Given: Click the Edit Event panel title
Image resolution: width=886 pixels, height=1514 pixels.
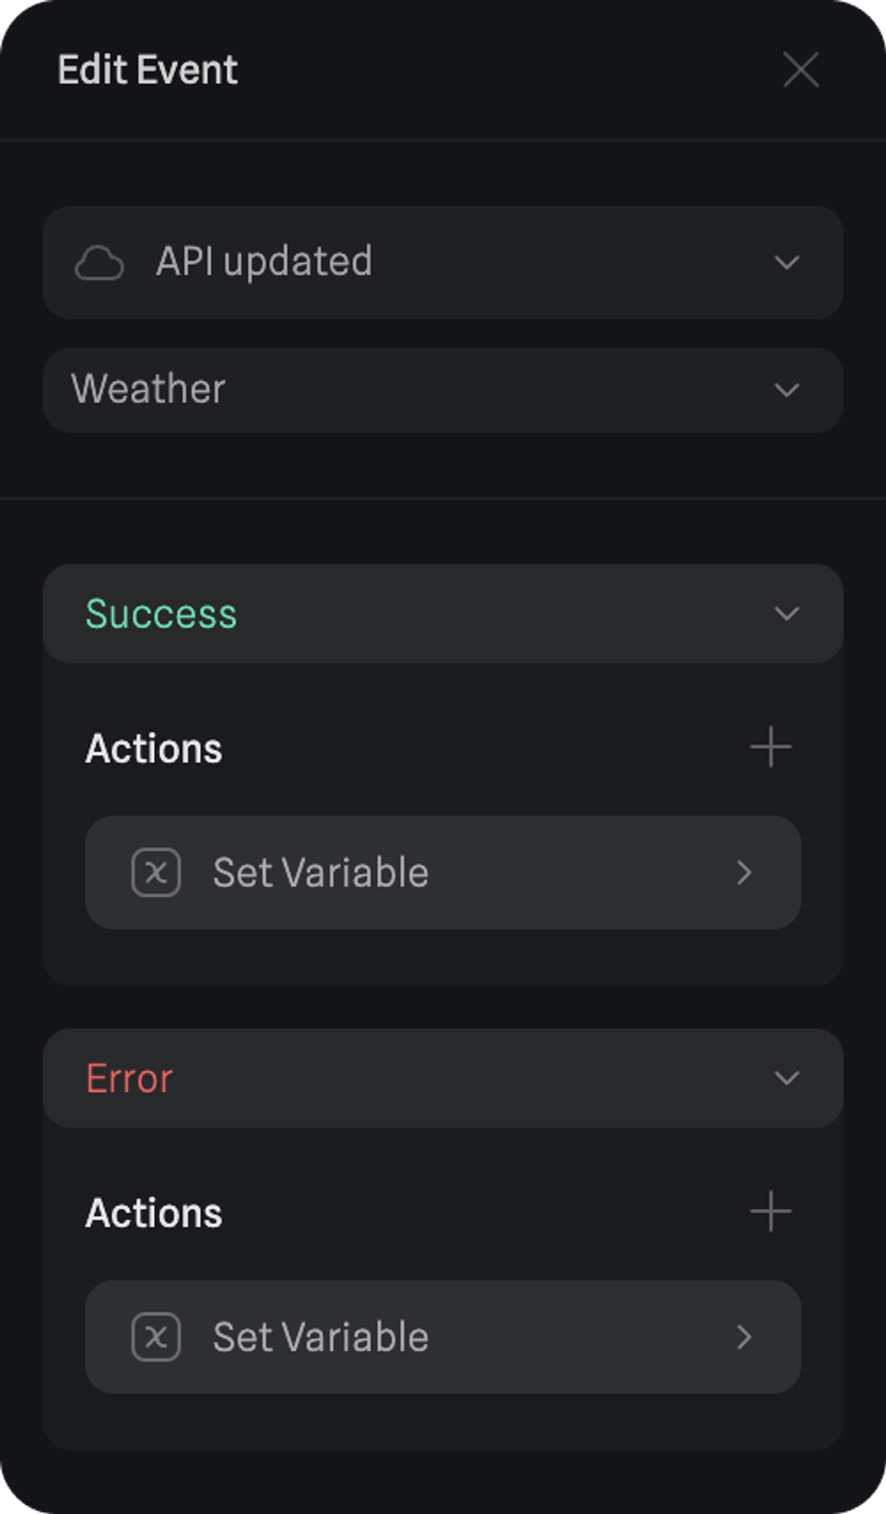Looking at the screenshot, I should point(148,70).
